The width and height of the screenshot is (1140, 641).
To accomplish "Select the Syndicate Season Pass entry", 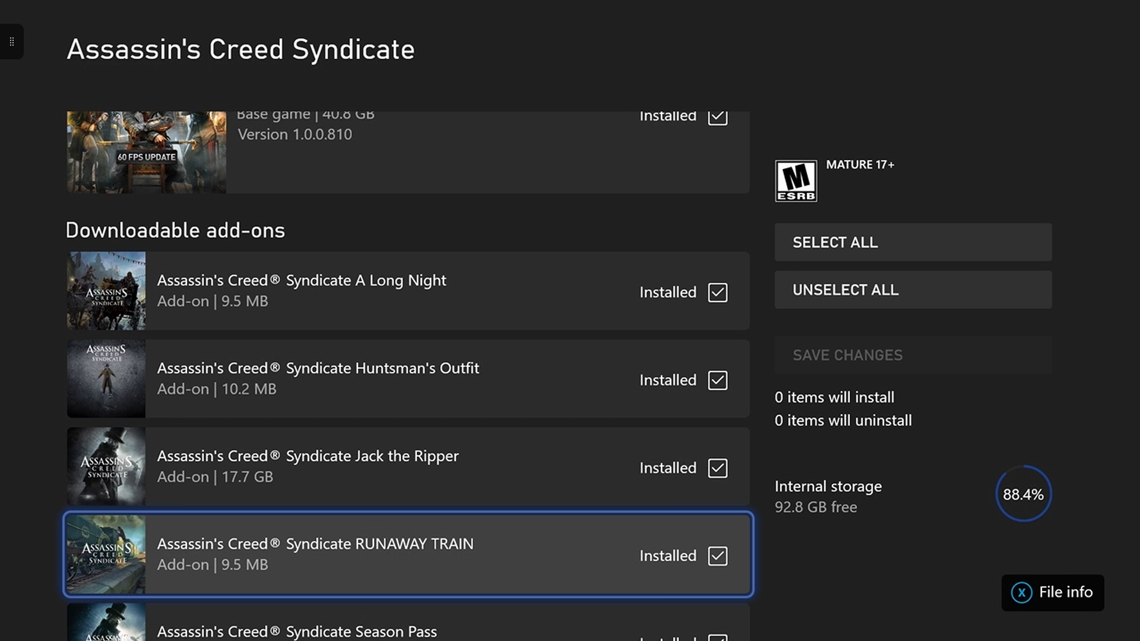I will tap(297, 631).
